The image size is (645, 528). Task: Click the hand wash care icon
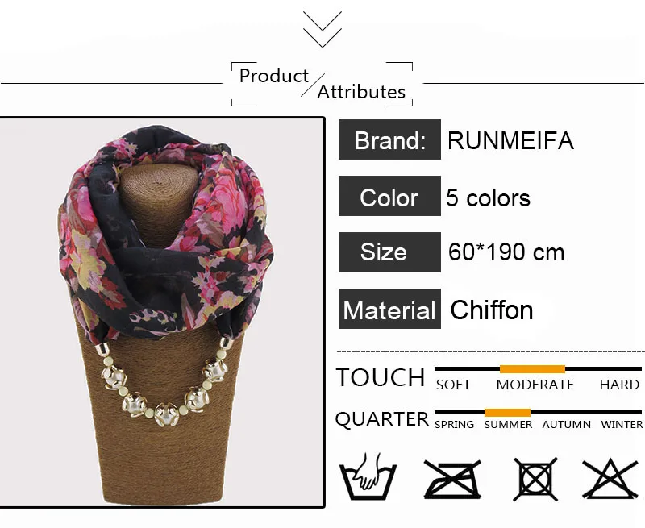point(368,476)
